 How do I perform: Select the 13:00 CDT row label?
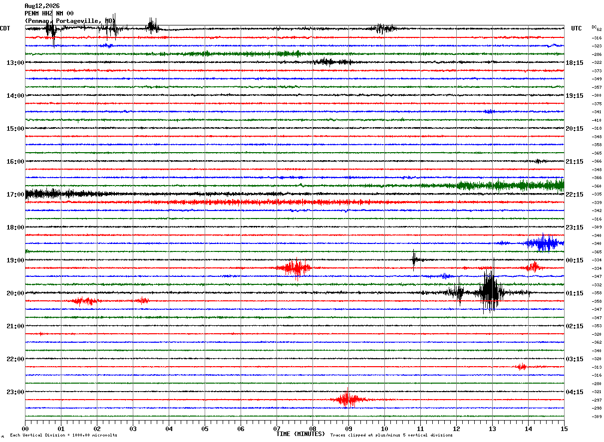(x=15, y=63)
